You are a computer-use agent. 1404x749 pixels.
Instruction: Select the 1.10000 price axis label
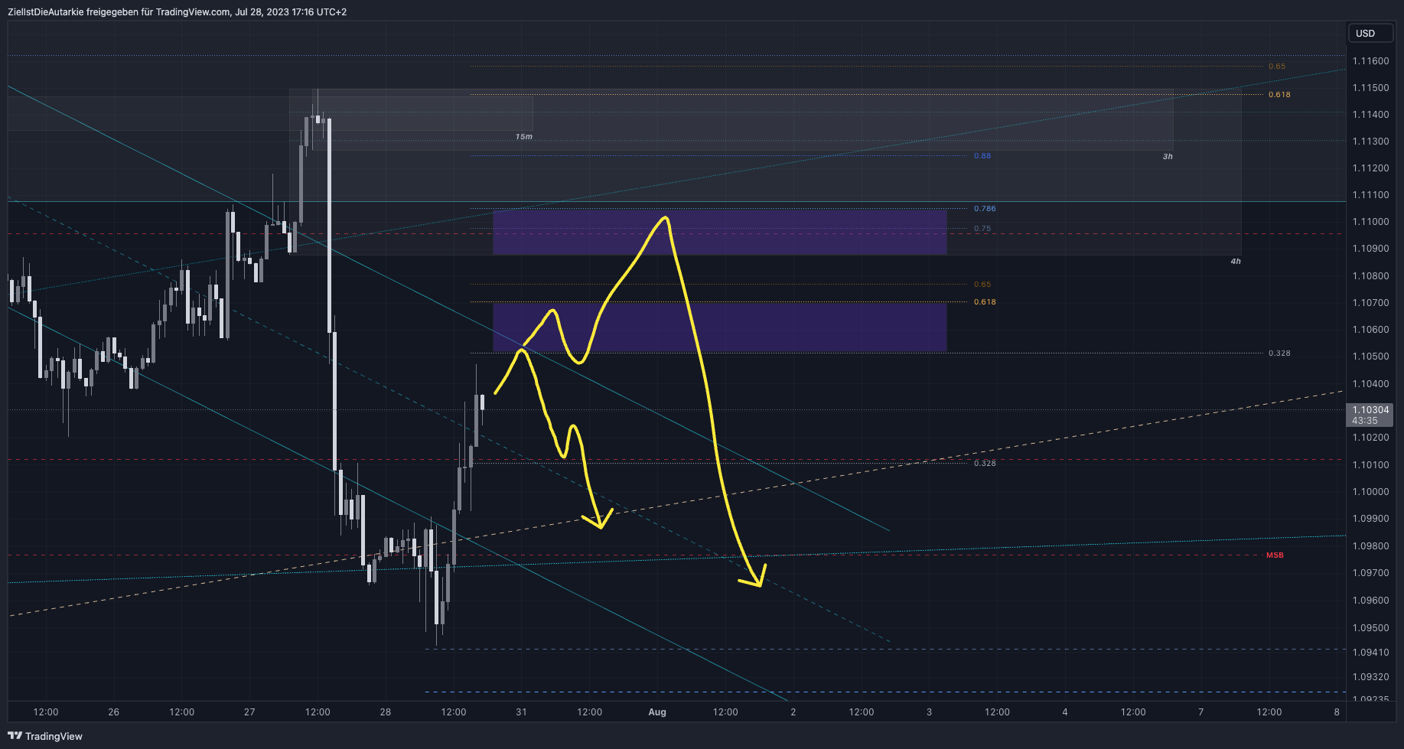(x=1370, y=492)
